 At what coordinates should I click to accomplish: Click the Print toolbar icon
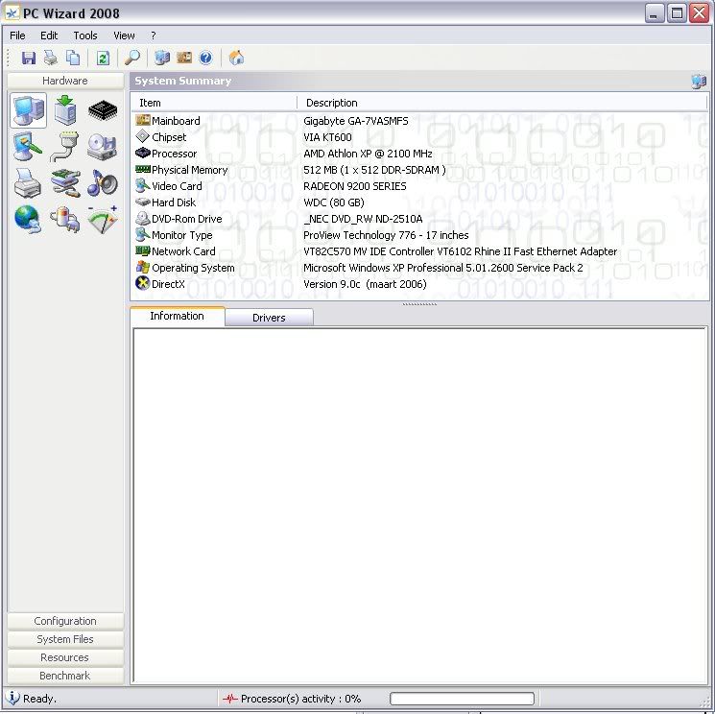51,58
